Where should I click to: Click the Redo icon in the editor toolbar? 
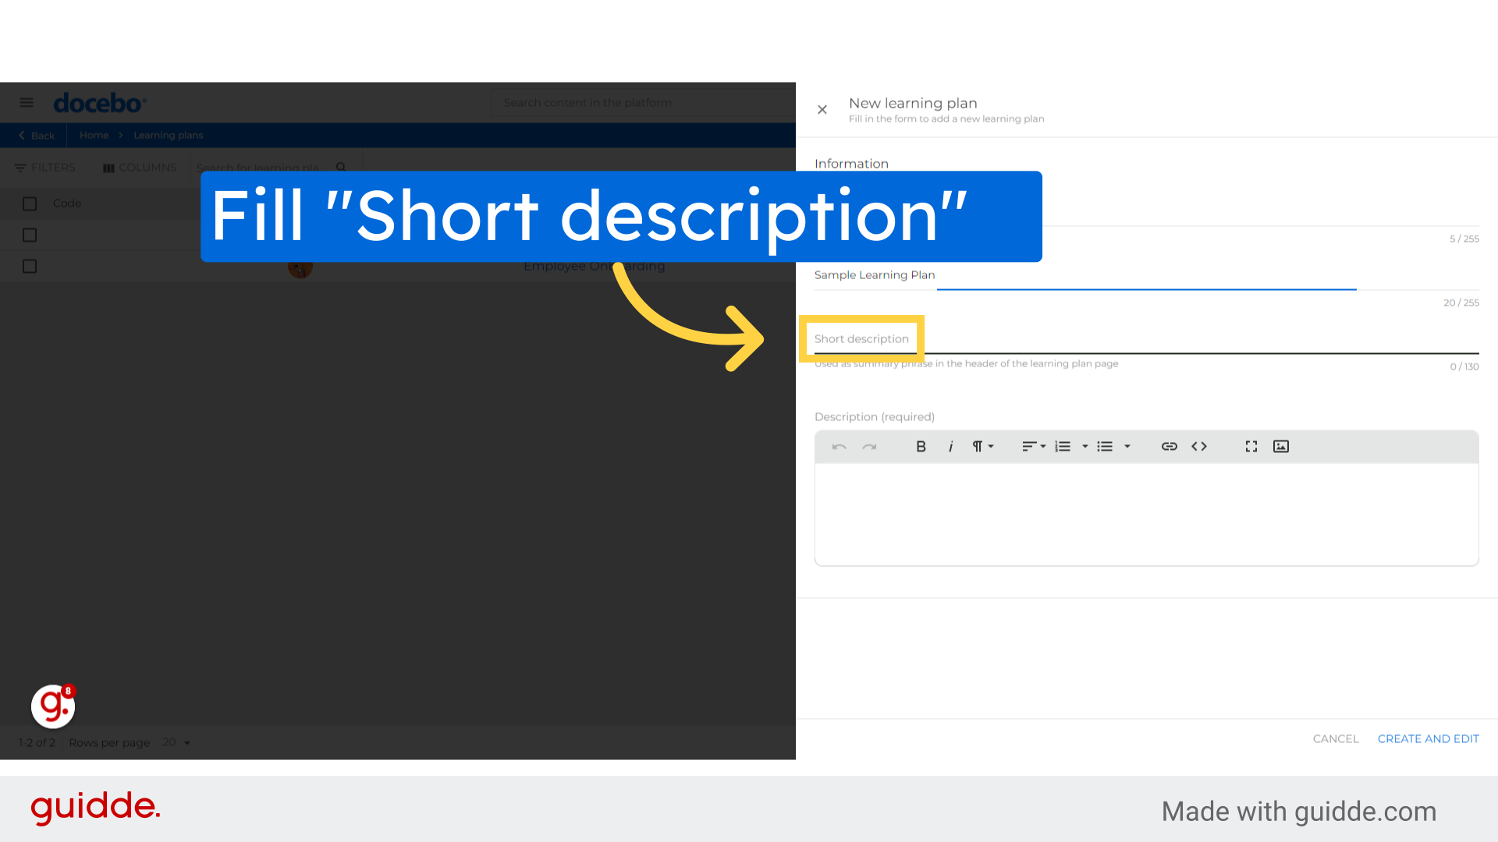coord(869,446)
